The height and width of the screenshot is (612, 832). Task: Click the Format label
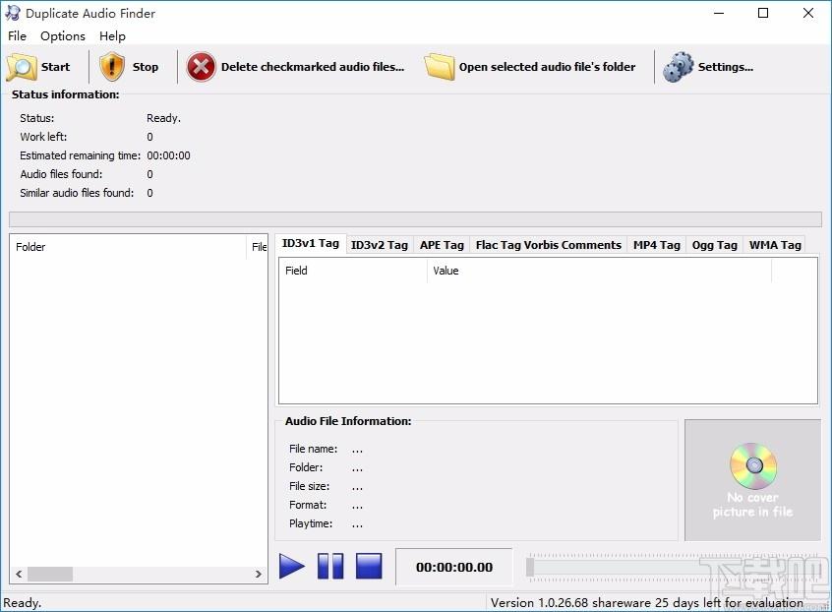click(x=308, y=505)
